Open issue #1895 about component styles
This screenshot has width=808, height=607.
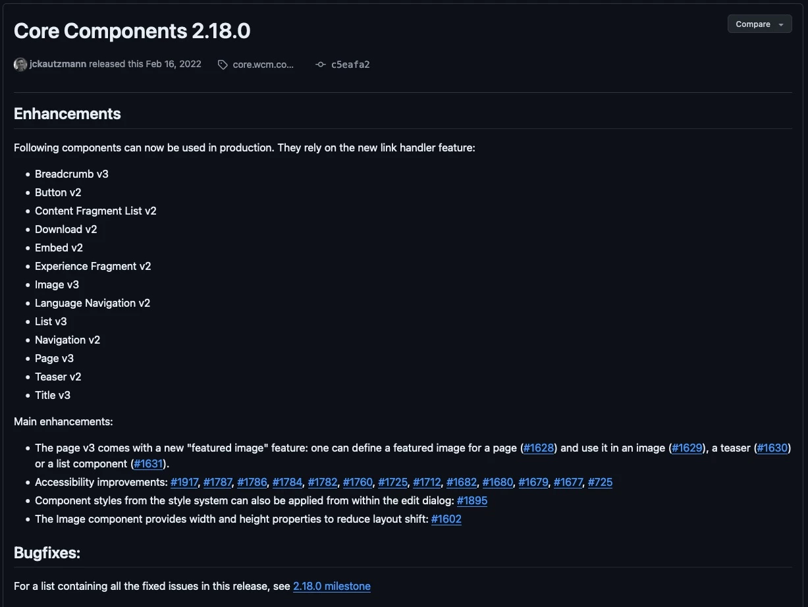pyautogui.click(x=472, y=500)
